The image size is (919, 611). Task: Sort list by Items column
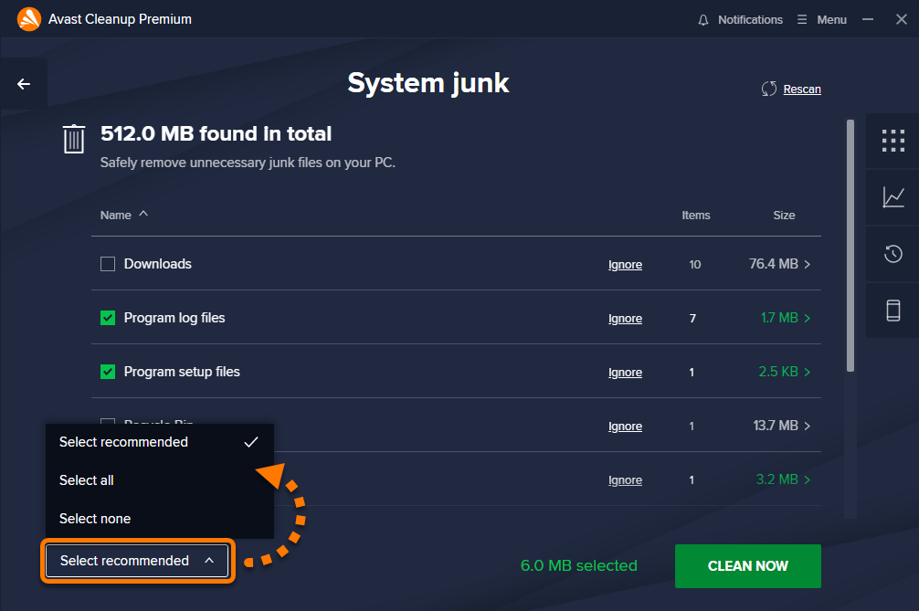(696, 216)
